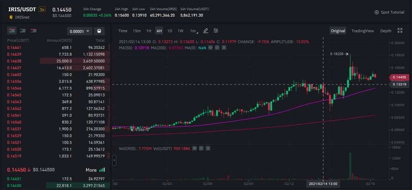The width and height of the screenshot is (412, 190).
Task: Open MA indicator settings gear
Action: (217, 47)
